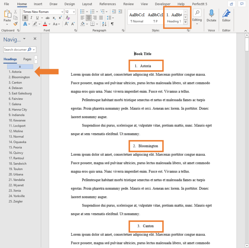Click the Format Painter brush icon
Viewport: 249px width, 248px height.
(16, 24)
